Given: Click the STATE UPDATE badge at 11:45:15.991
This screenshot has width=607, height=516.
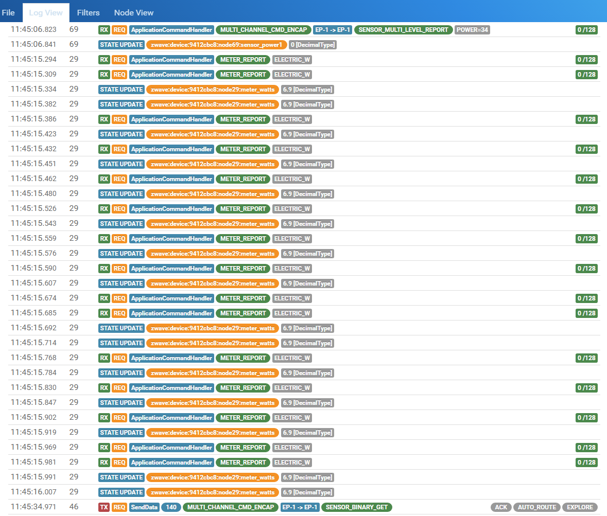Looking at the screenshot, I should pos(121,477).
